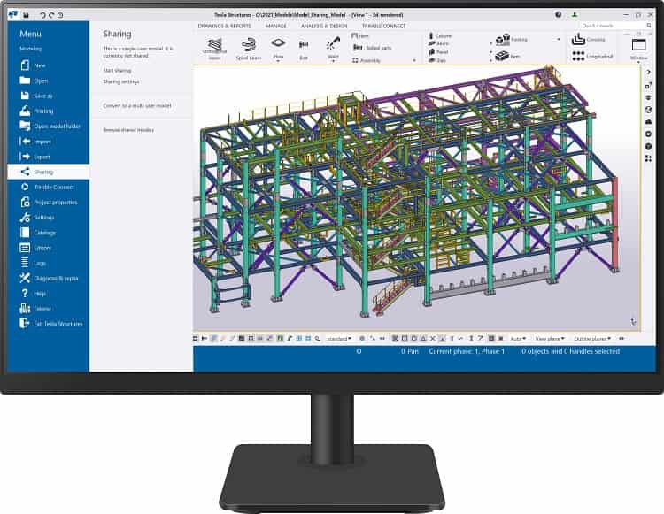Click the Column tool in ribbon
This screenshot has height=514, width=664.
coord(440,36)
